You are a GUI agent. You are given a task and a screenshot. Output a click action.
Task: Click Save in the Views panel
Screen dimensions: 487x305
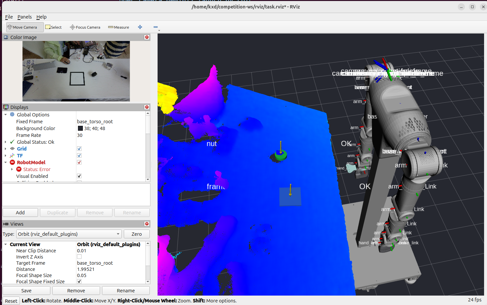(x=26, y=291)
